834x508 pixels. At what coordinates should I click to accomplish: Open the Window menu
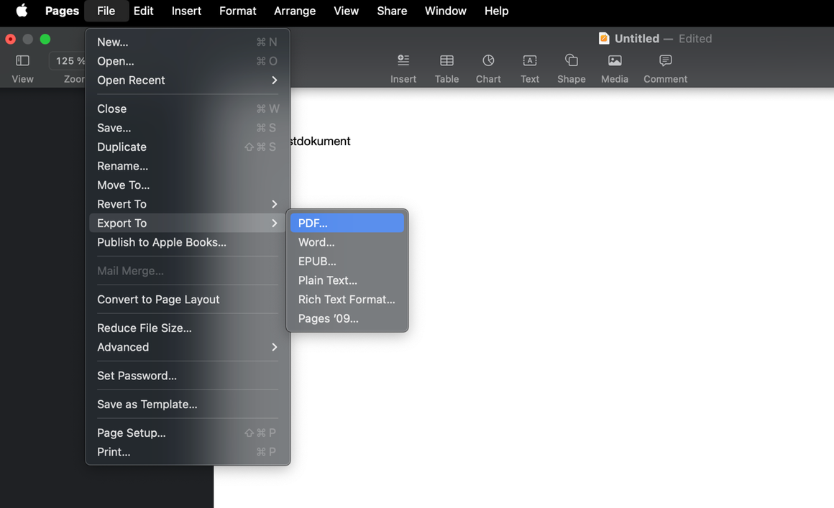(x=445, y=11)
